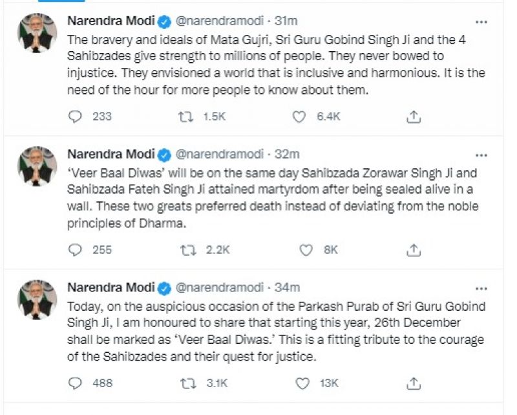Open the Narendra Modi name on the 34m tweet

coord(111,287)
